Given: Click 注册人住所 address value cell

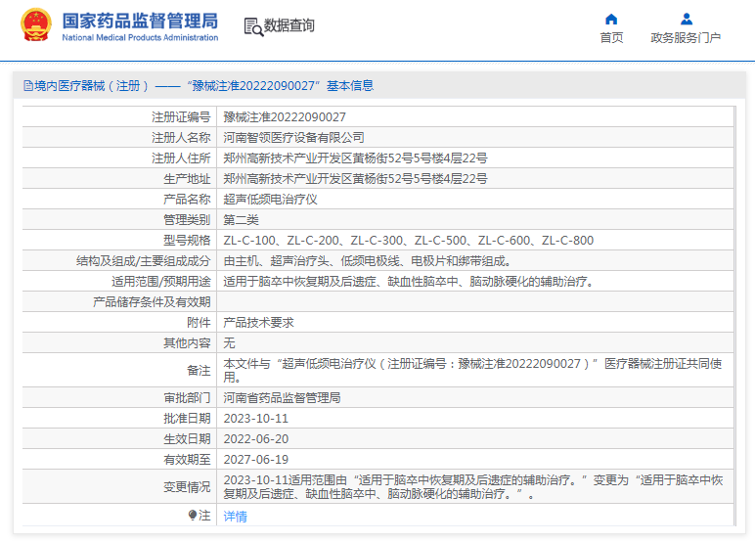Looking at the screenshot, I should pos(475,158).
